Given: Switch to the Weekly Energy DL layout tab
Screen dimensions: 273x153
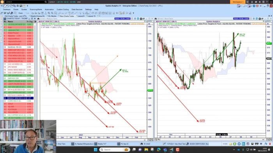Looking at the screenshot, I should coord(37,16).
